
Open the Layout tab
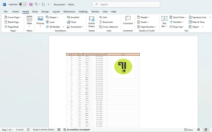click(x=56, y=12)
